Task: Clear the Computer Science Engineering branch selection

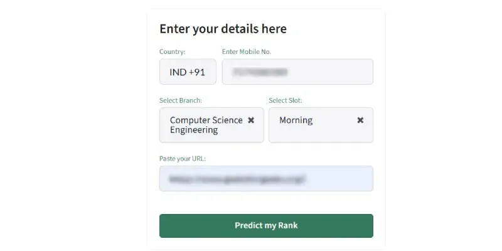Action: pyautogui.click(x=251, y=120)
